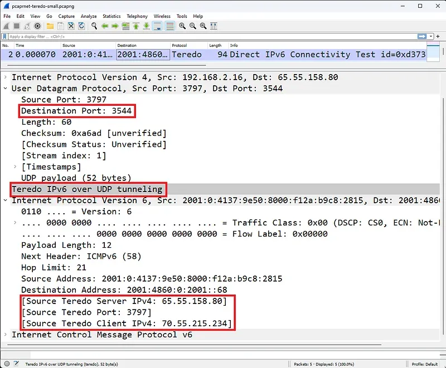Go forward with green right arrow
Image resolution: width=446 pixels, height=368 pixels.
(x=115, y=26)
